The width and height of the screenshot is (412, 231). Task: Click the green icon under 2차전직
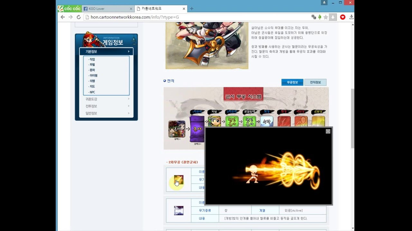pos(232,122)
